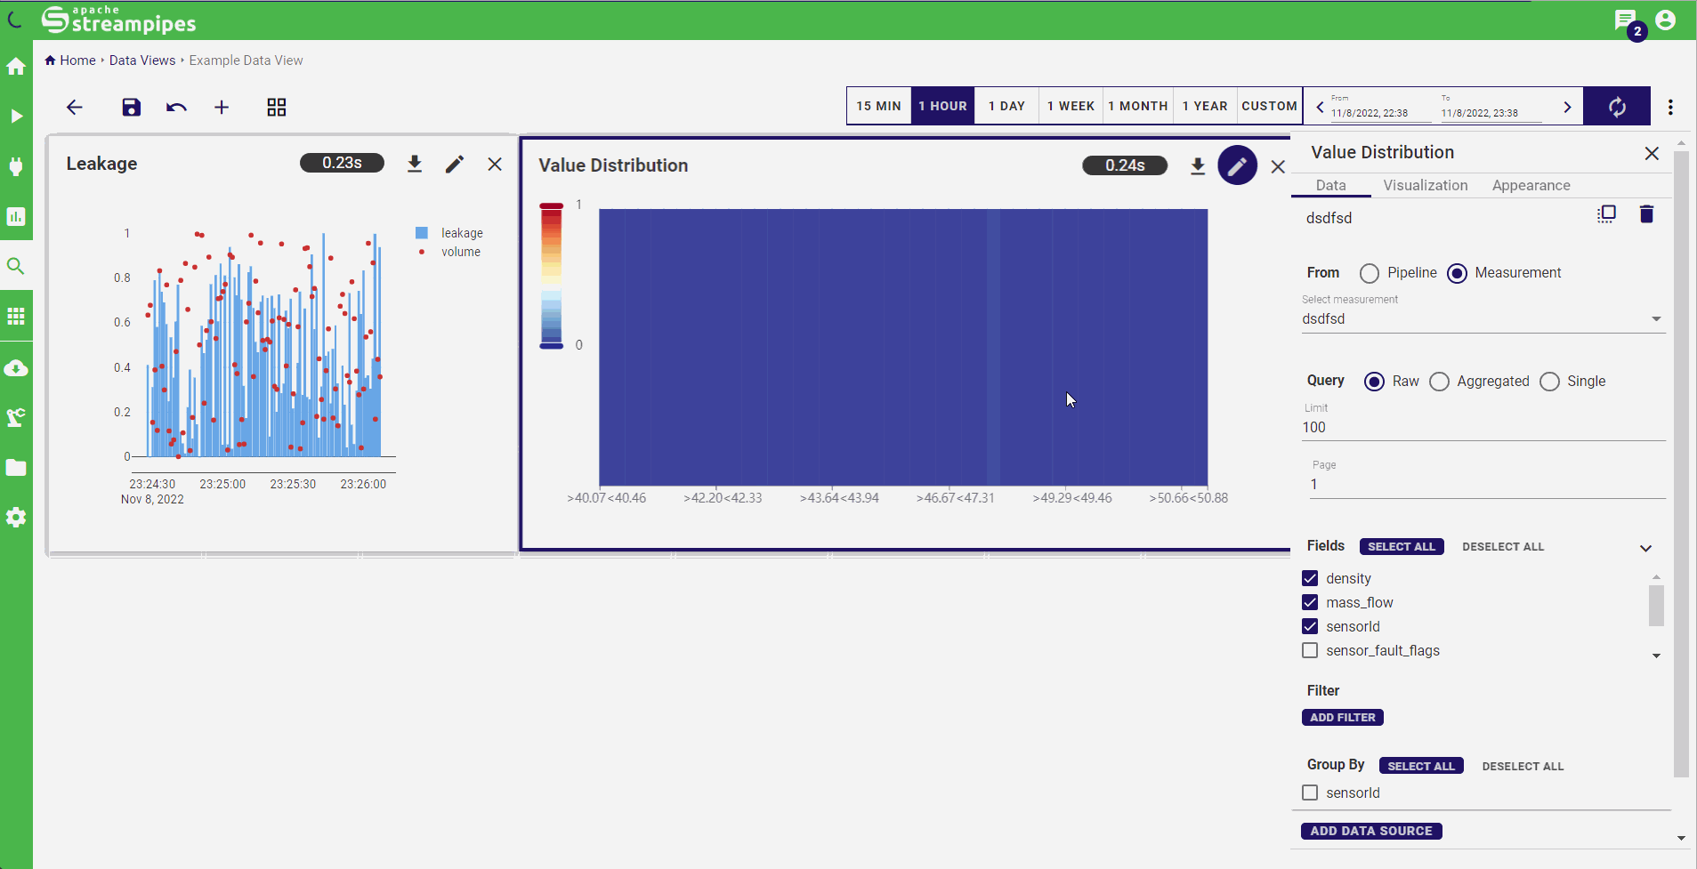Open the Connect module via plug icon
Screen dimensions: 1697x869
point(16,167)
